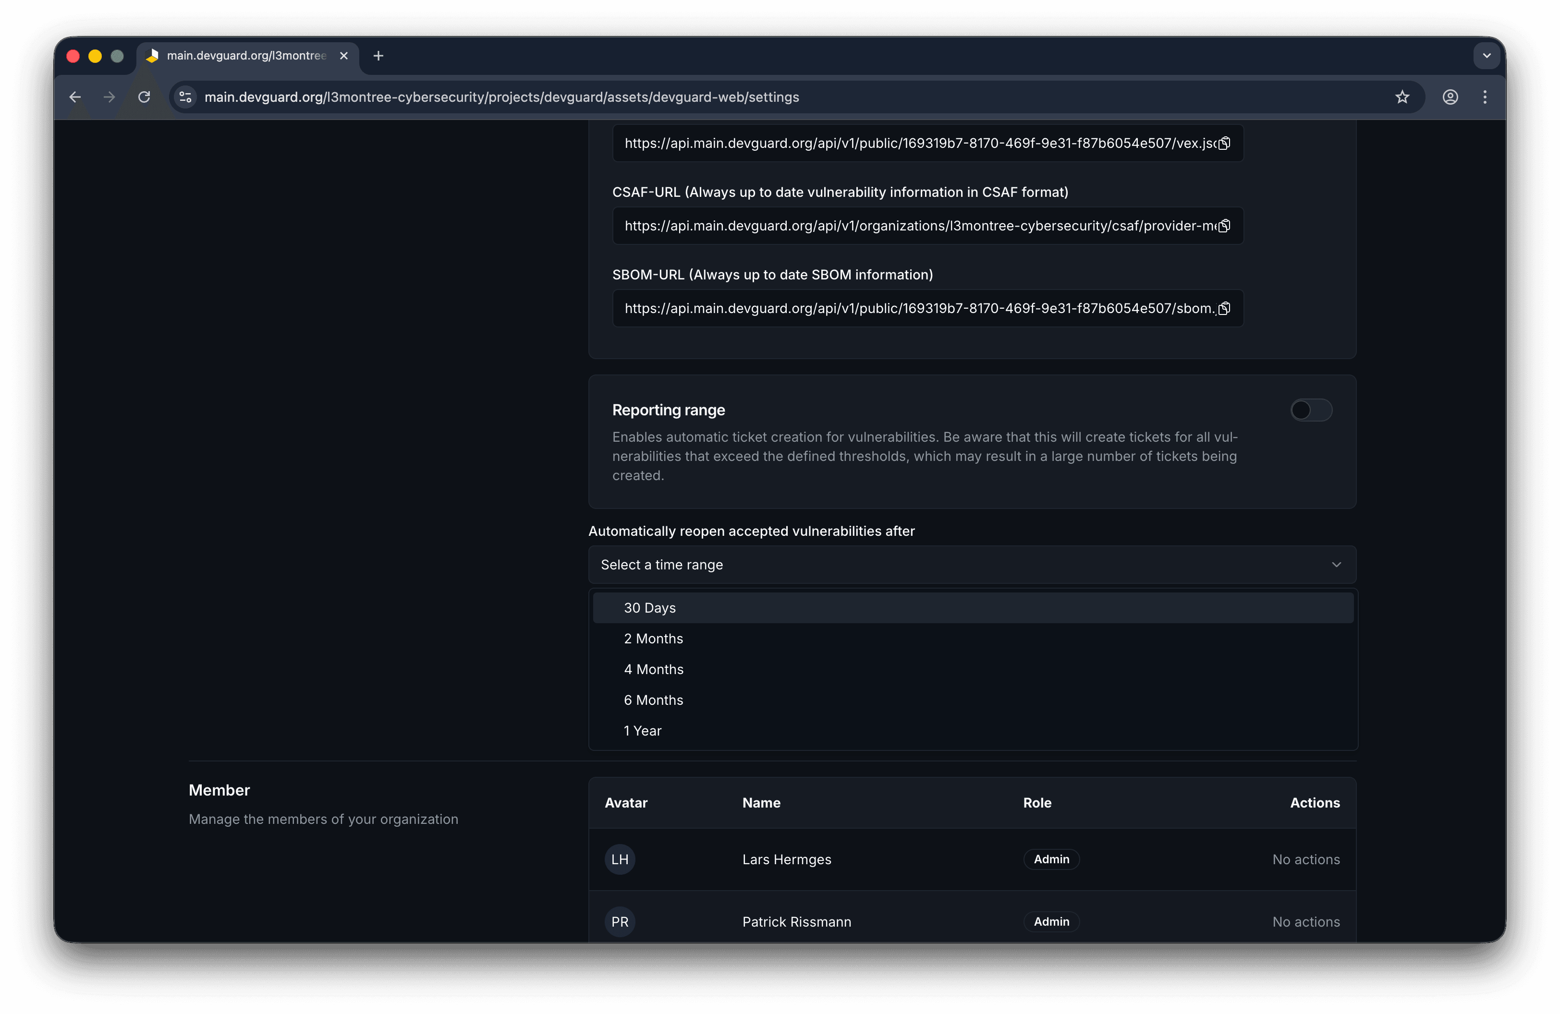Copy the SBOM-URL via the copy icon
The width and height of the screenshot is (1560, 1014).
tap(1224, 309)
